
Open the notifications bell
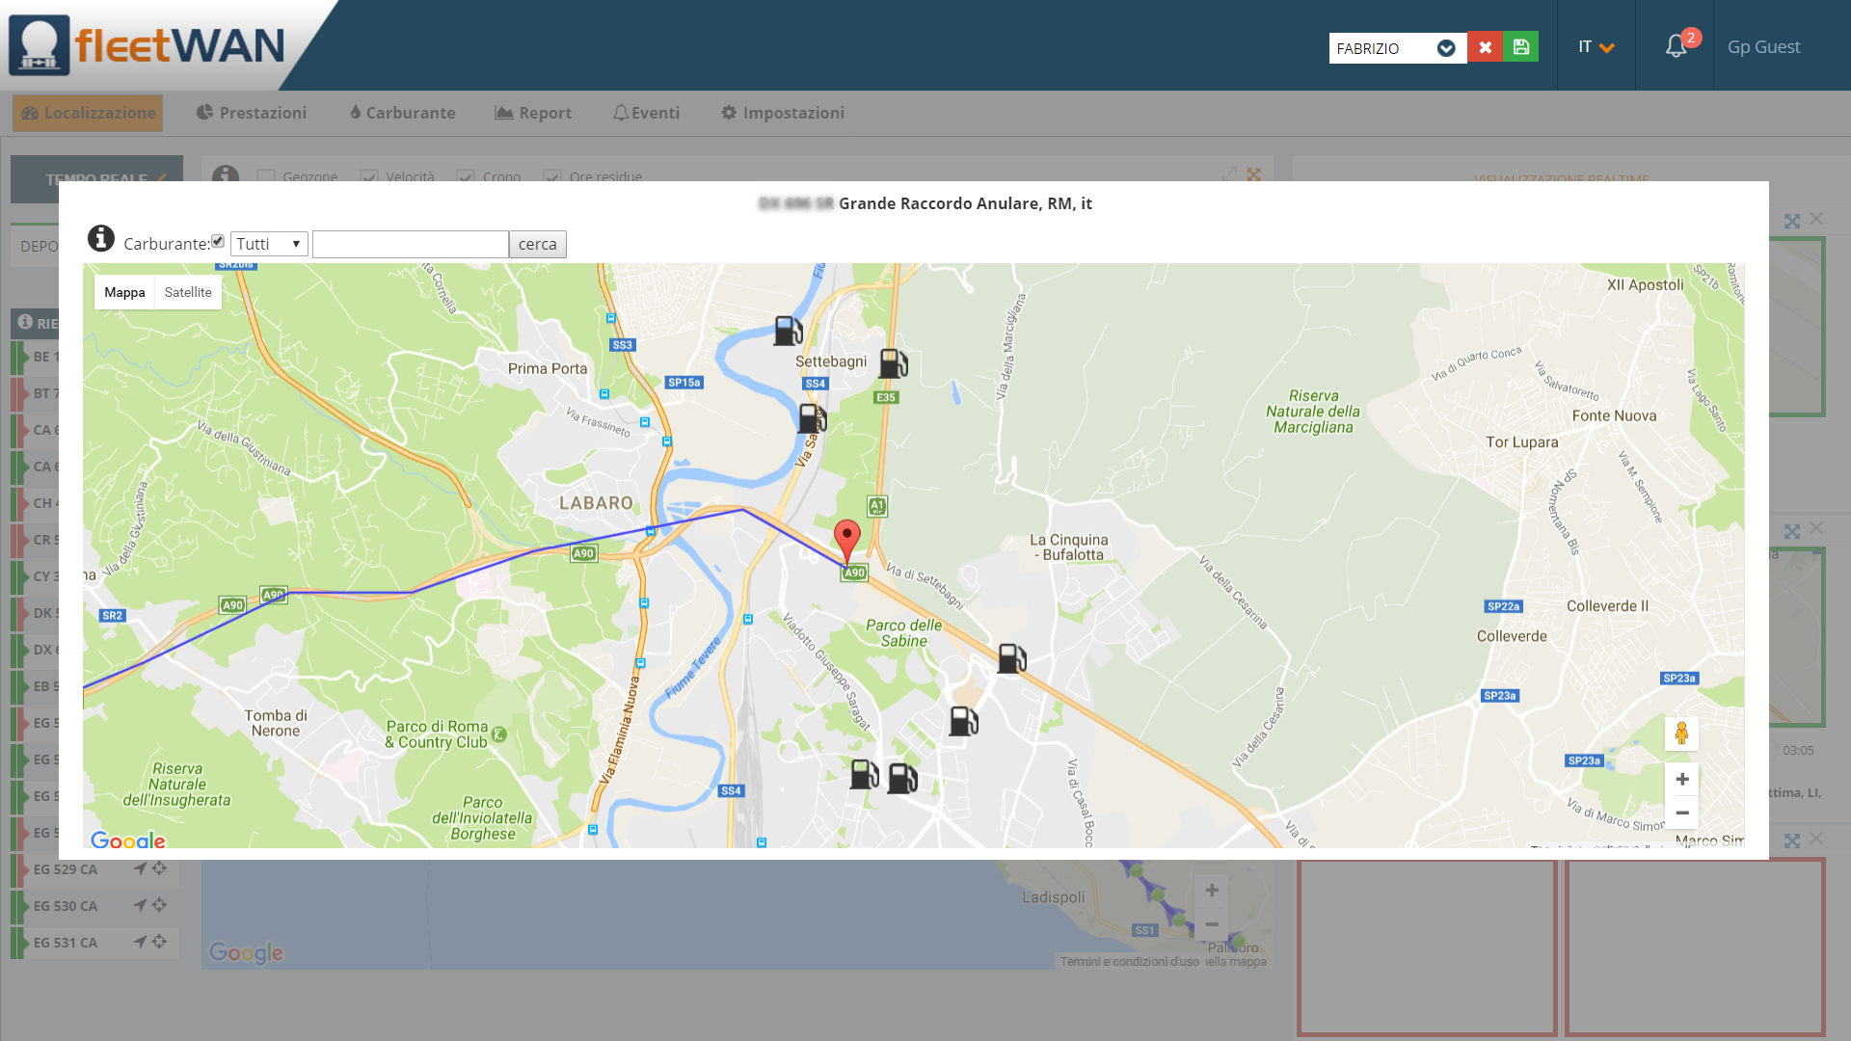[1676, 46]
